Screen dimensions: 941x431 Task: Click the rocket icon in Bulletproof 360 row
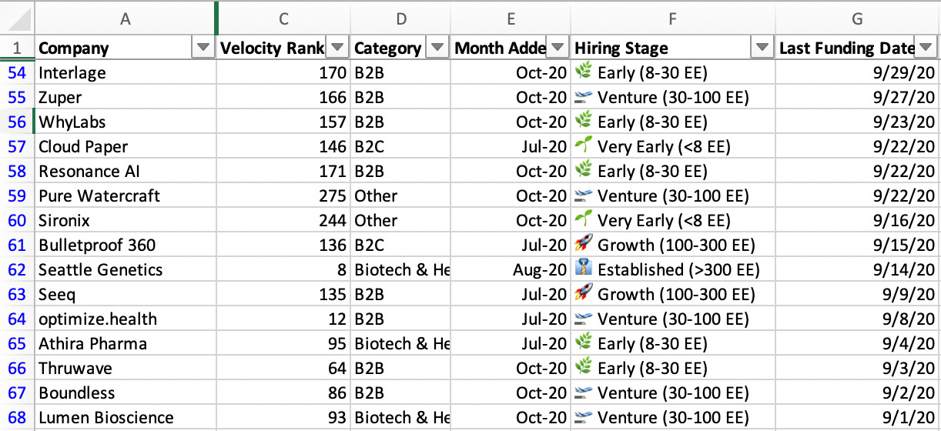click(584, 245)
